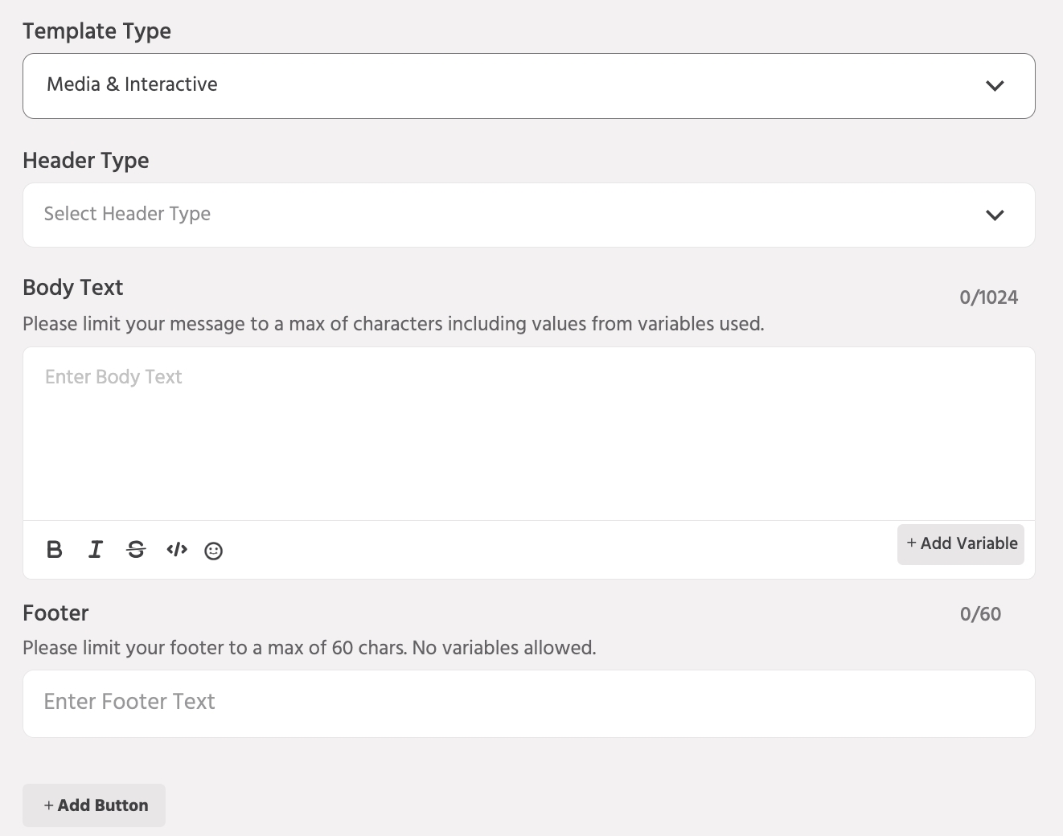
Task: Click the + Add Variable button
Action: tap(960, 544)
